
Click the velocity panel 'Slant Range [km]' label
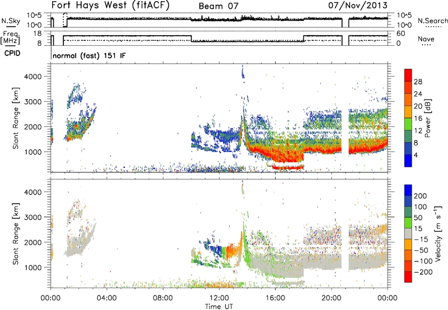pos(16,234)
